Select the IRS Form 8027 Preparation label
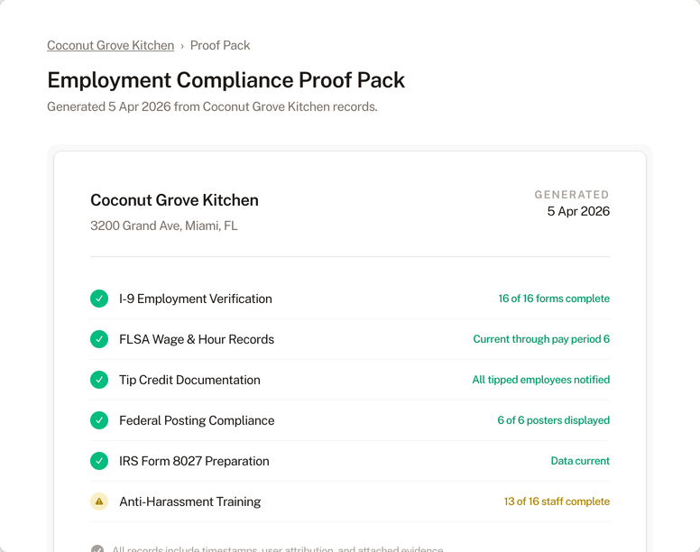 194,461
